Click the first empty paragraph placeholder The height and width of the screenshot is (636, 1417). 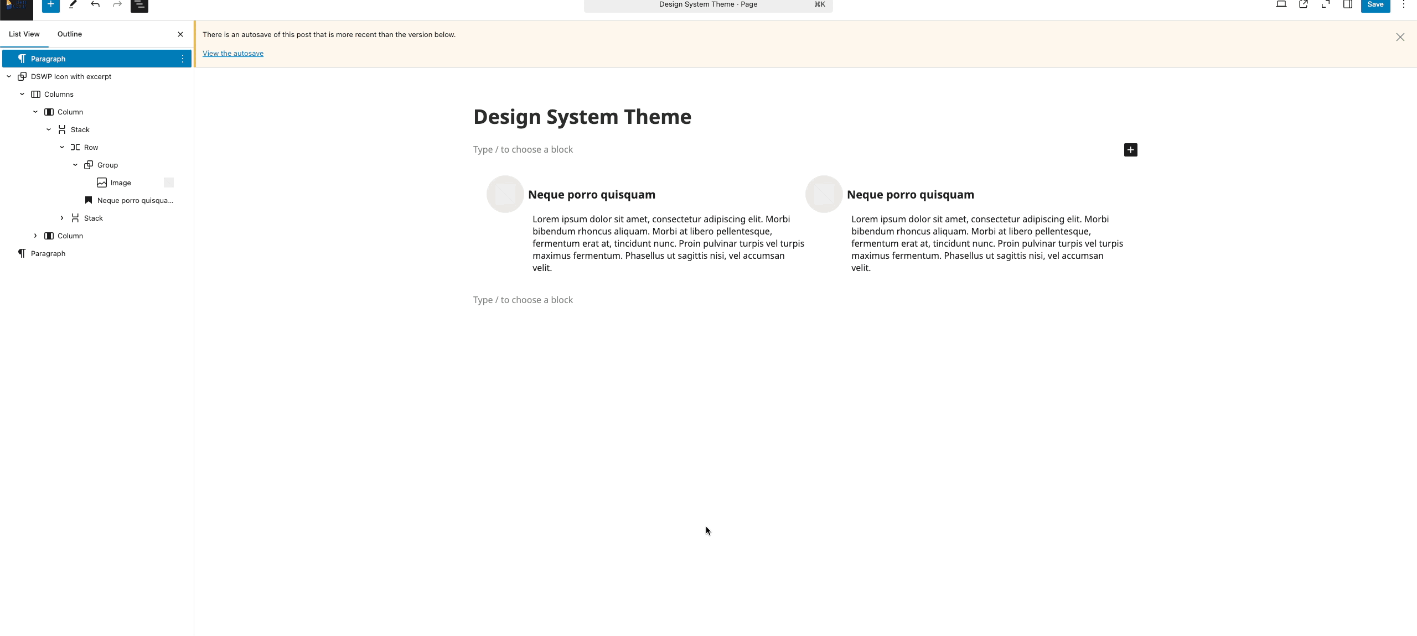coord(523,149)
